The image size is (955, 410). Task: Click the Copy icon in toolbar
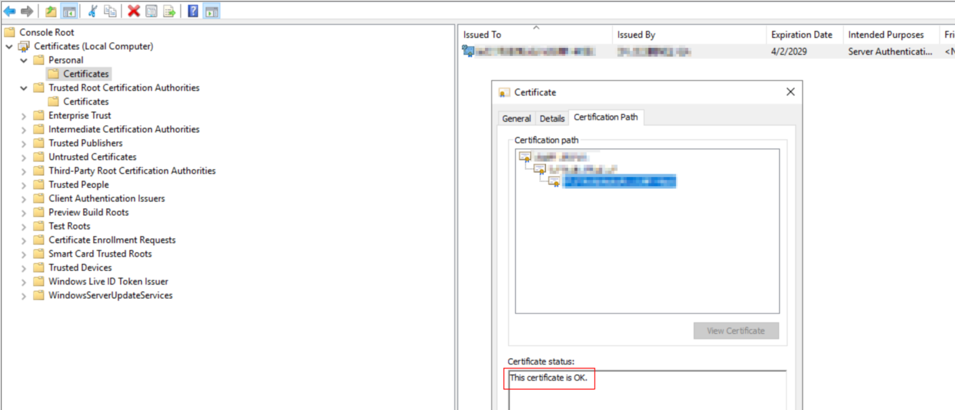tap(110, 11)
